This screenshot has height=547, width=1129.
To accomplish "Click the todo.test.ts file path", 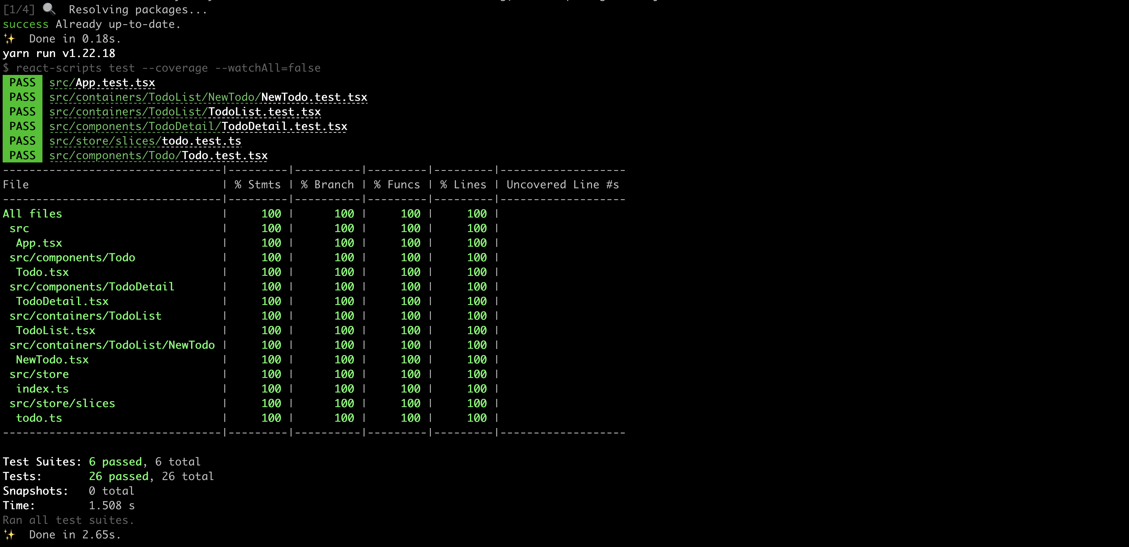I will pyautogui.click(x=145, y=141).
